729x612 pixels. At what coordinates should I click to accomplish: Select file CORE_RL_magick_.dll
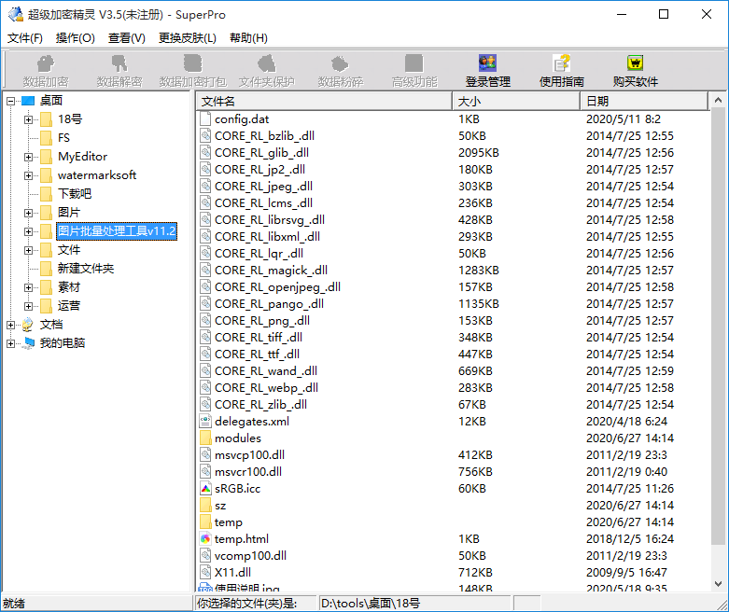tap(271, 270)
